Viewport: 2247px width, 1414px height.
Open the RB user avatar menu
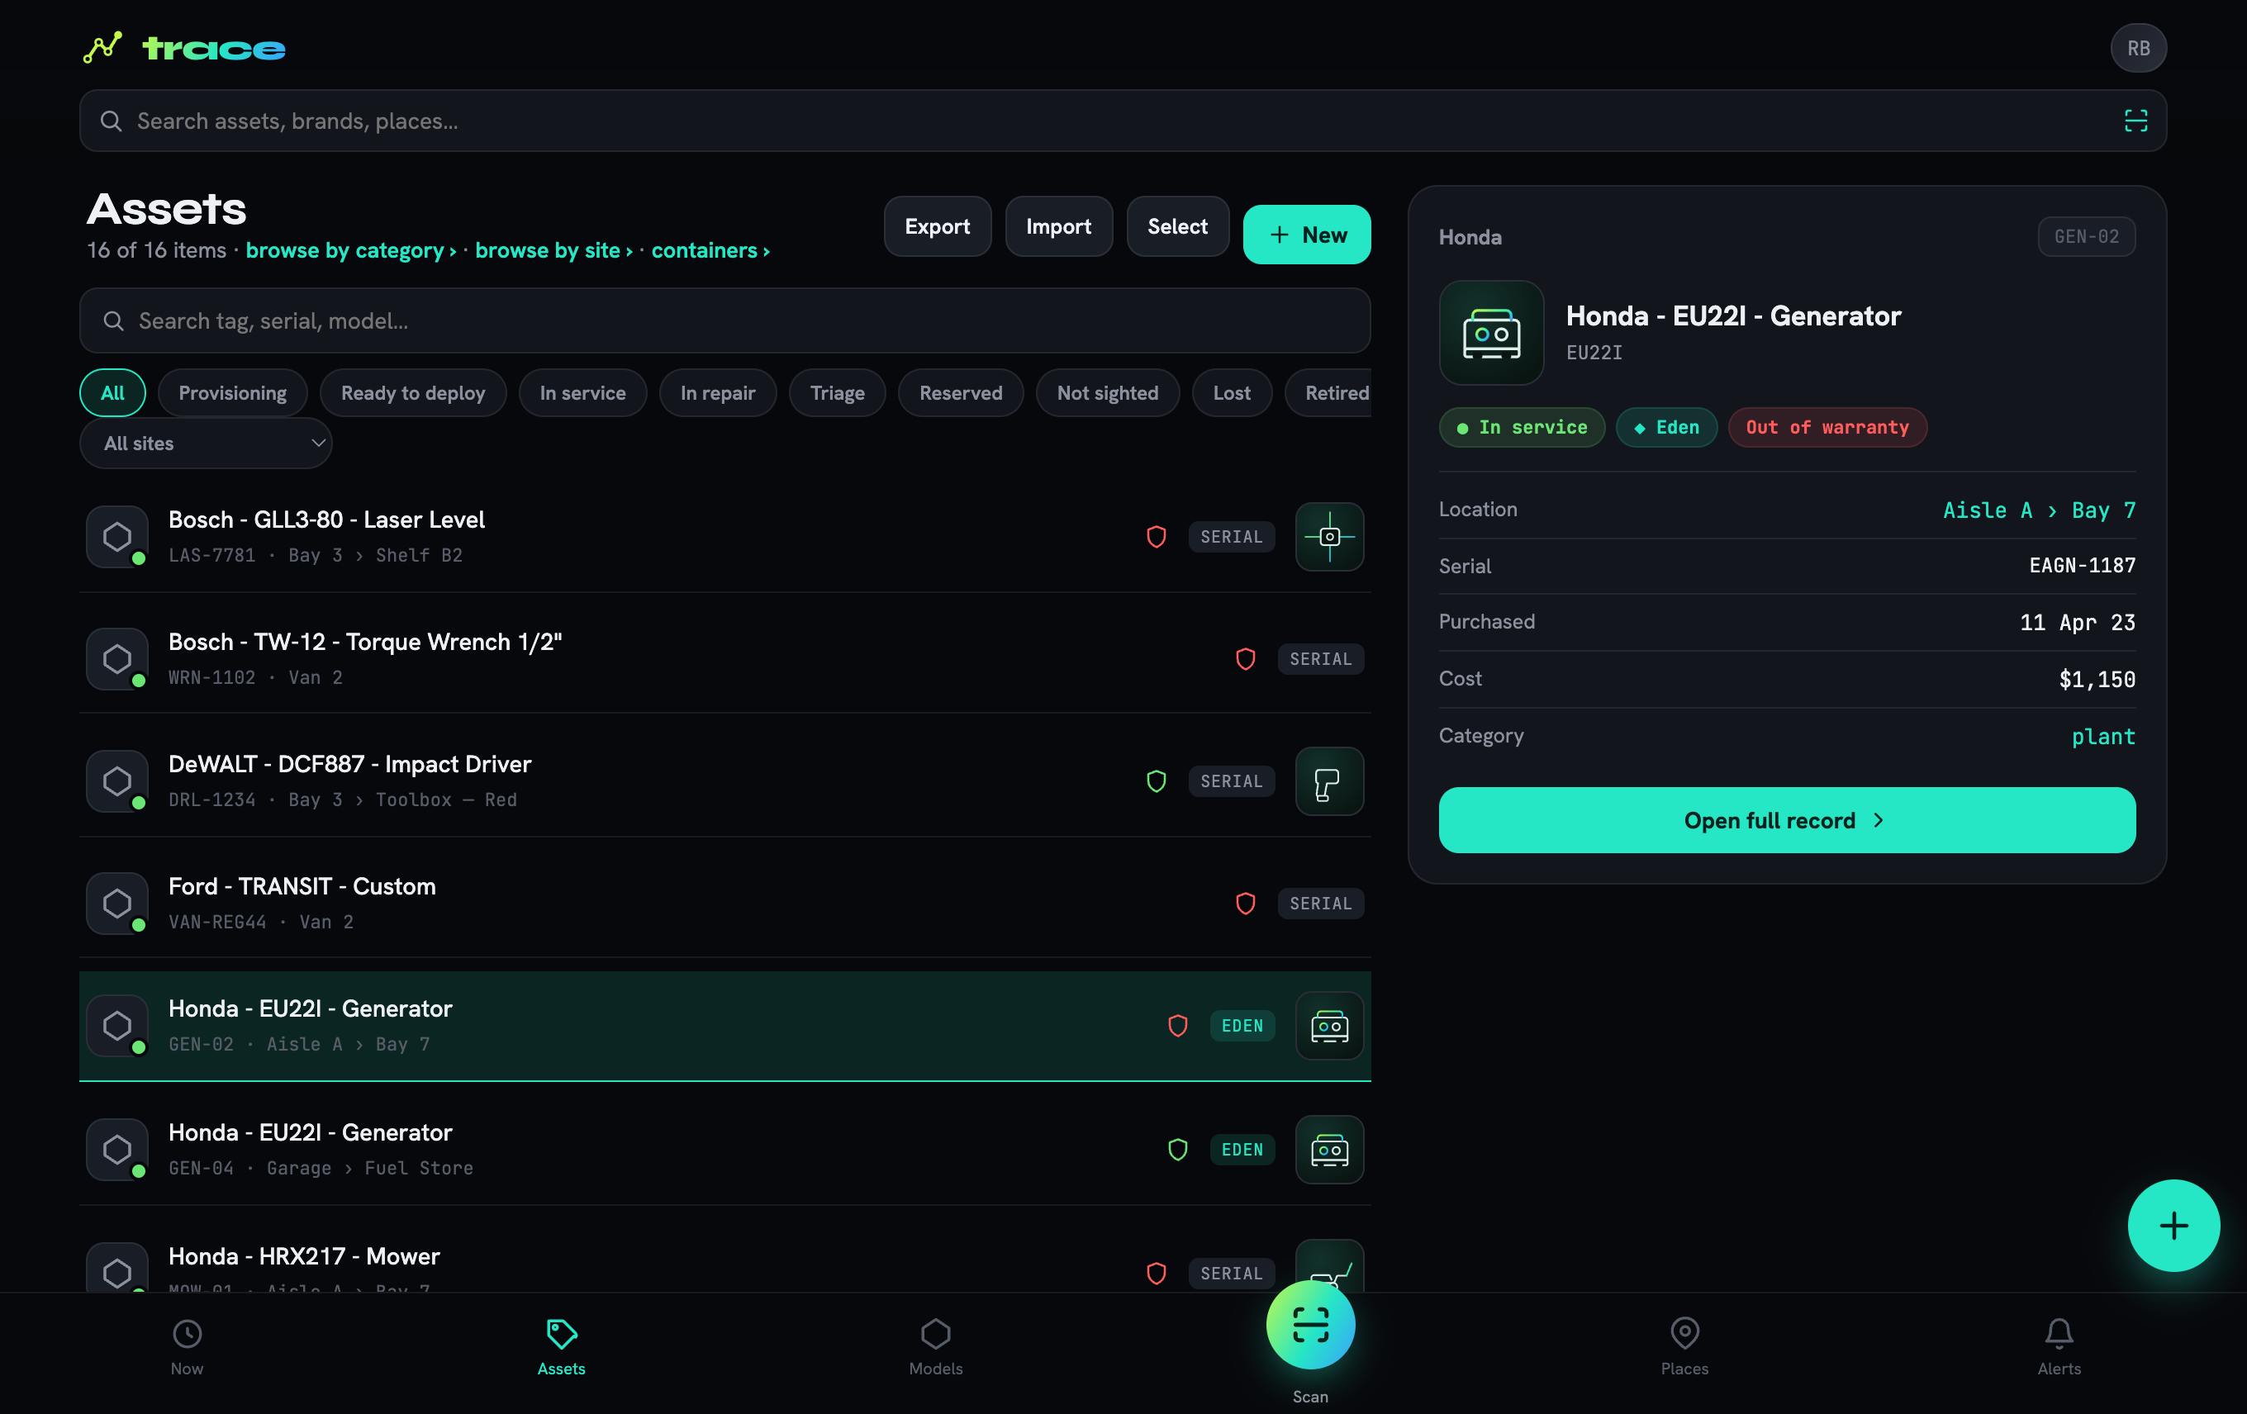[x=2138, y=49]
